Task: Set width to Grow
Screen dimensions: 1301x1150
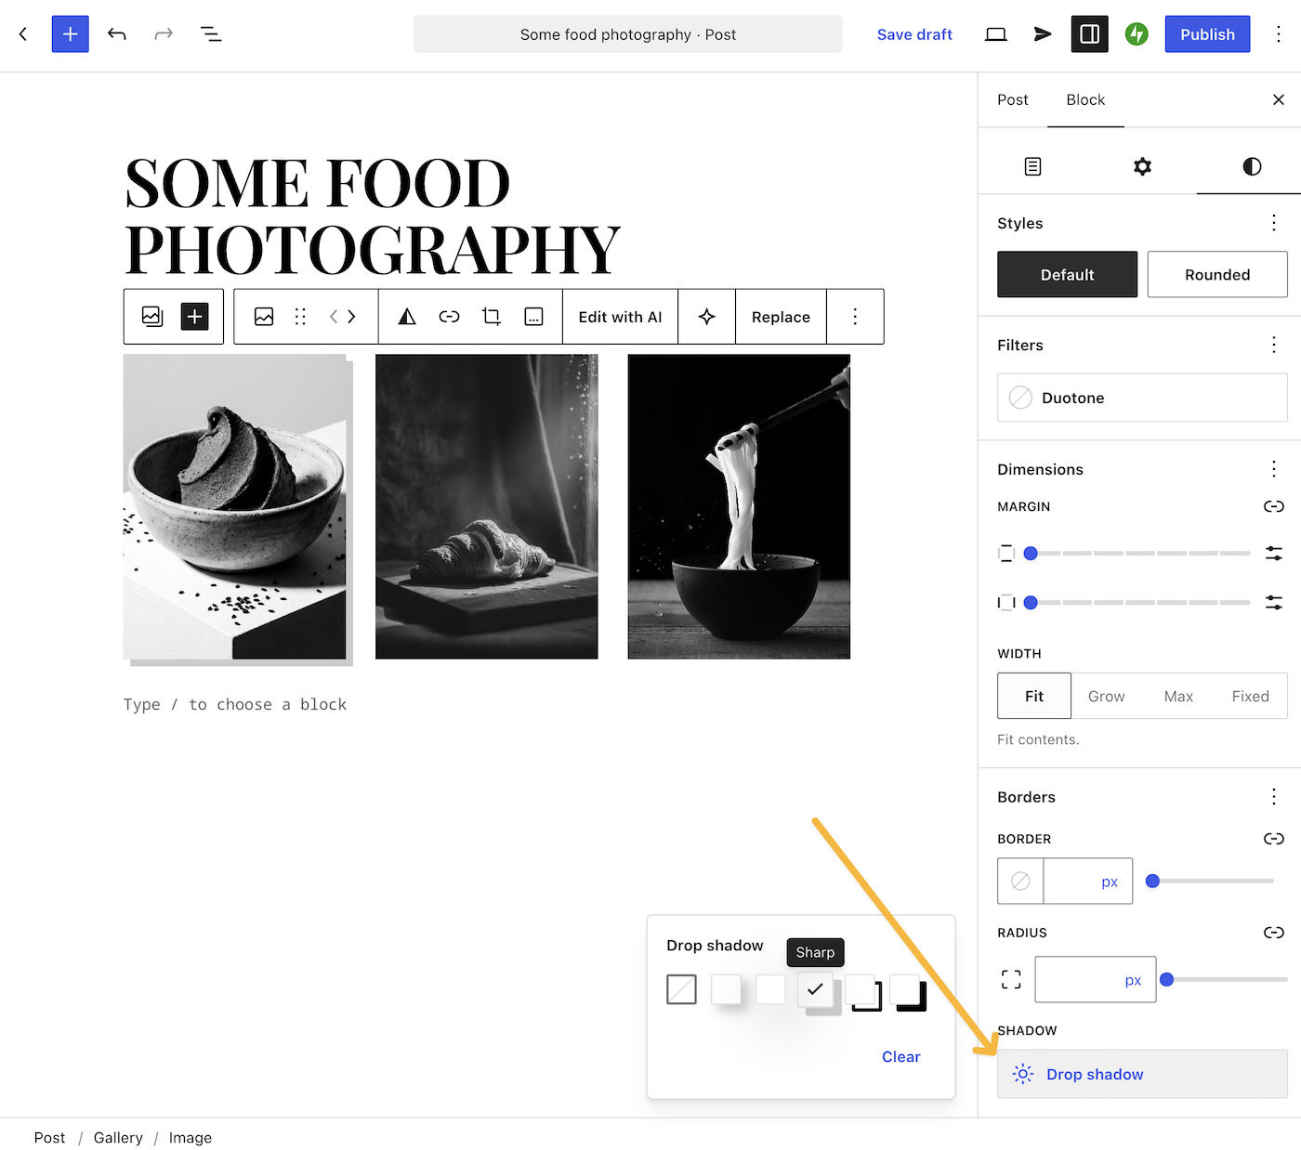Action: coord(1107,696)
